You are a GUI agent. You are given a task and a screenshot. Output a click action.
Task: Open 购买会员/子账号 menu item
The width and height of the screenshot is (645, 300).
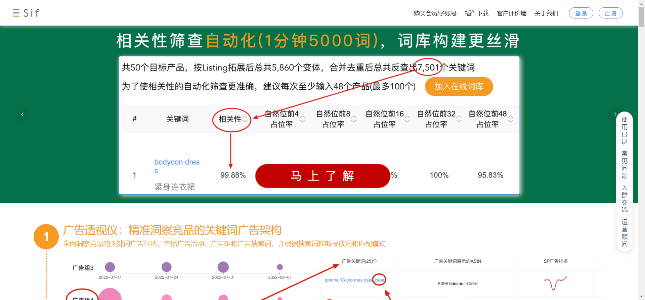tap(435, 13)
